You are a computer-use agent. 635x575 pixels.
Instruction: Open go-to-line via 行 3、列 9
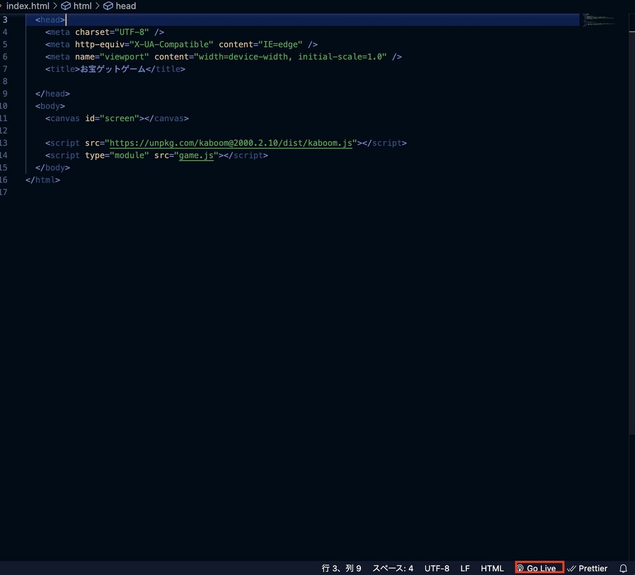click(341, 568)
